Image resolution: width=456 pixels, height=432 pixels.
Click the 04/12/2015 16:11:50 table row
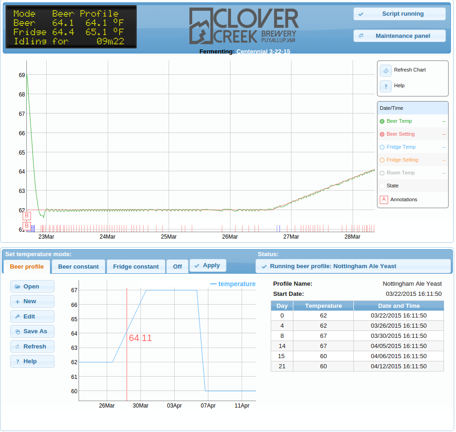pyautogui.click(x=357, y=366)
